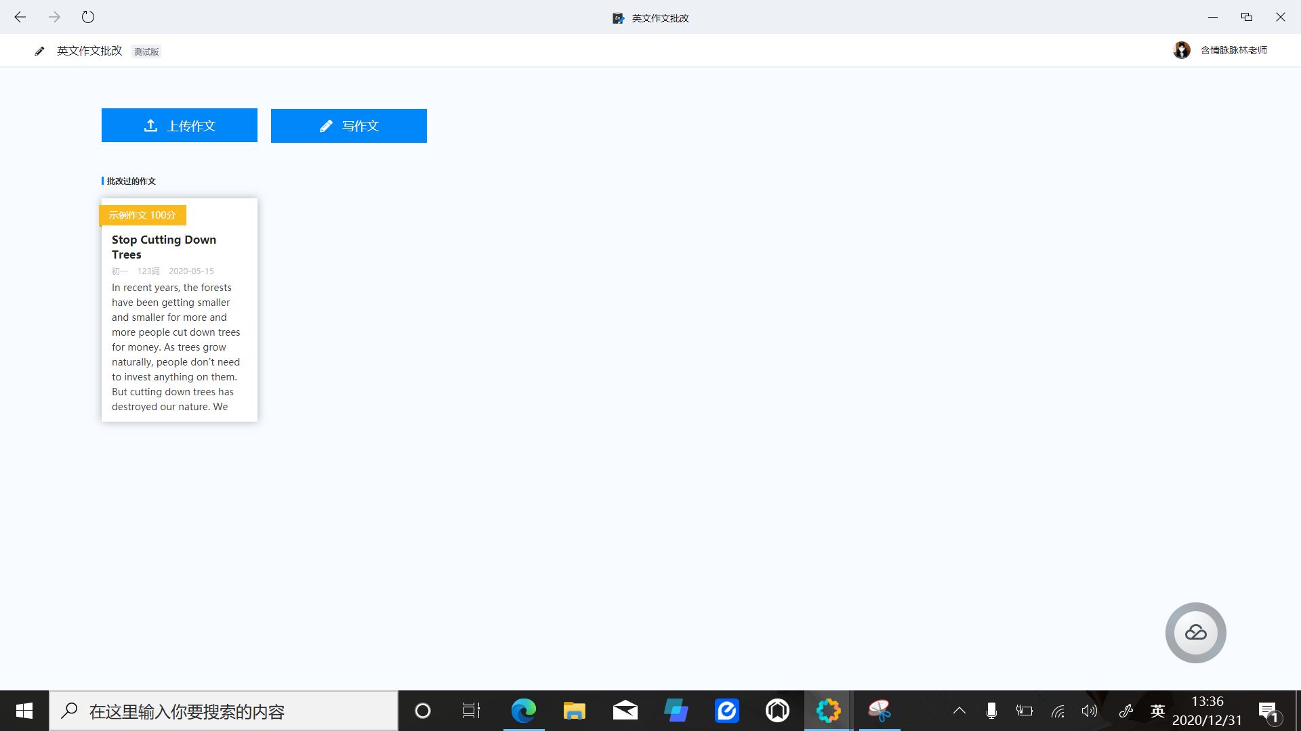The width and height of the screenshot is (1301, 731).
Task: Open the Wi-Fi network panel
Action: [1058, 711]
